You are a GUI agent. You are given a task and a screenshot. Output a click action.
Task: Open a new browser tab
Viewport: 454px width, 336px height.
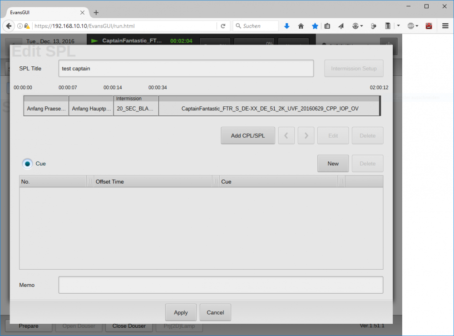click(96, 13)
